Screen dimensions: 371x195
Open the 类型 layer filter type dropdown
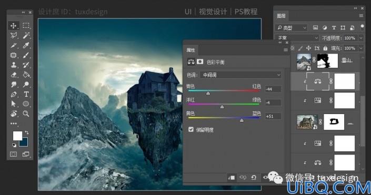292,28
